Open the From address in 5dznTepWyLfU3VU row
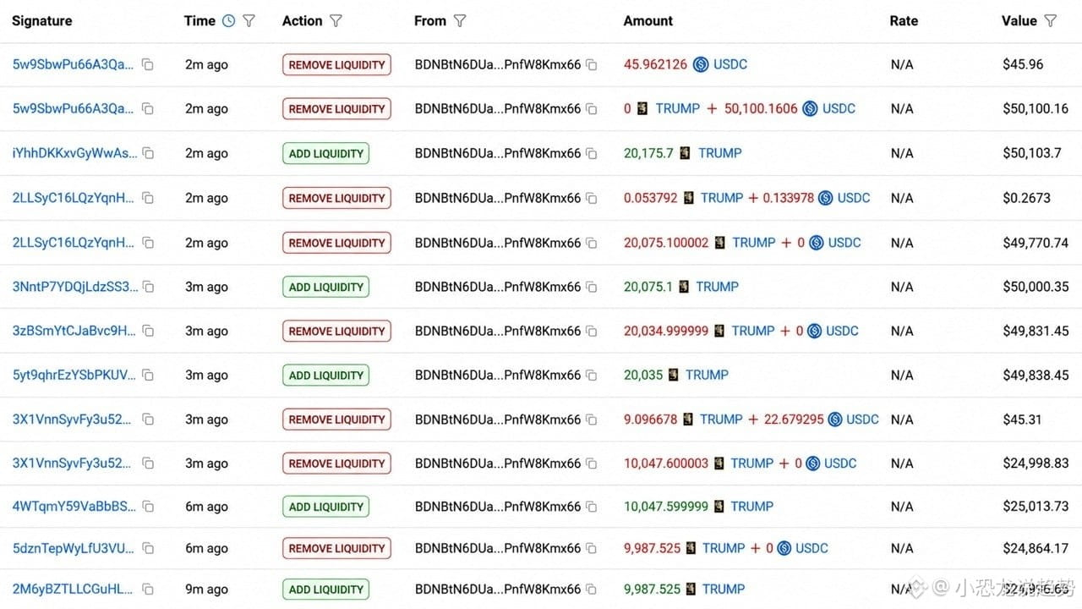This screenshot has width=1082, height=609. [x=498, y=548]
